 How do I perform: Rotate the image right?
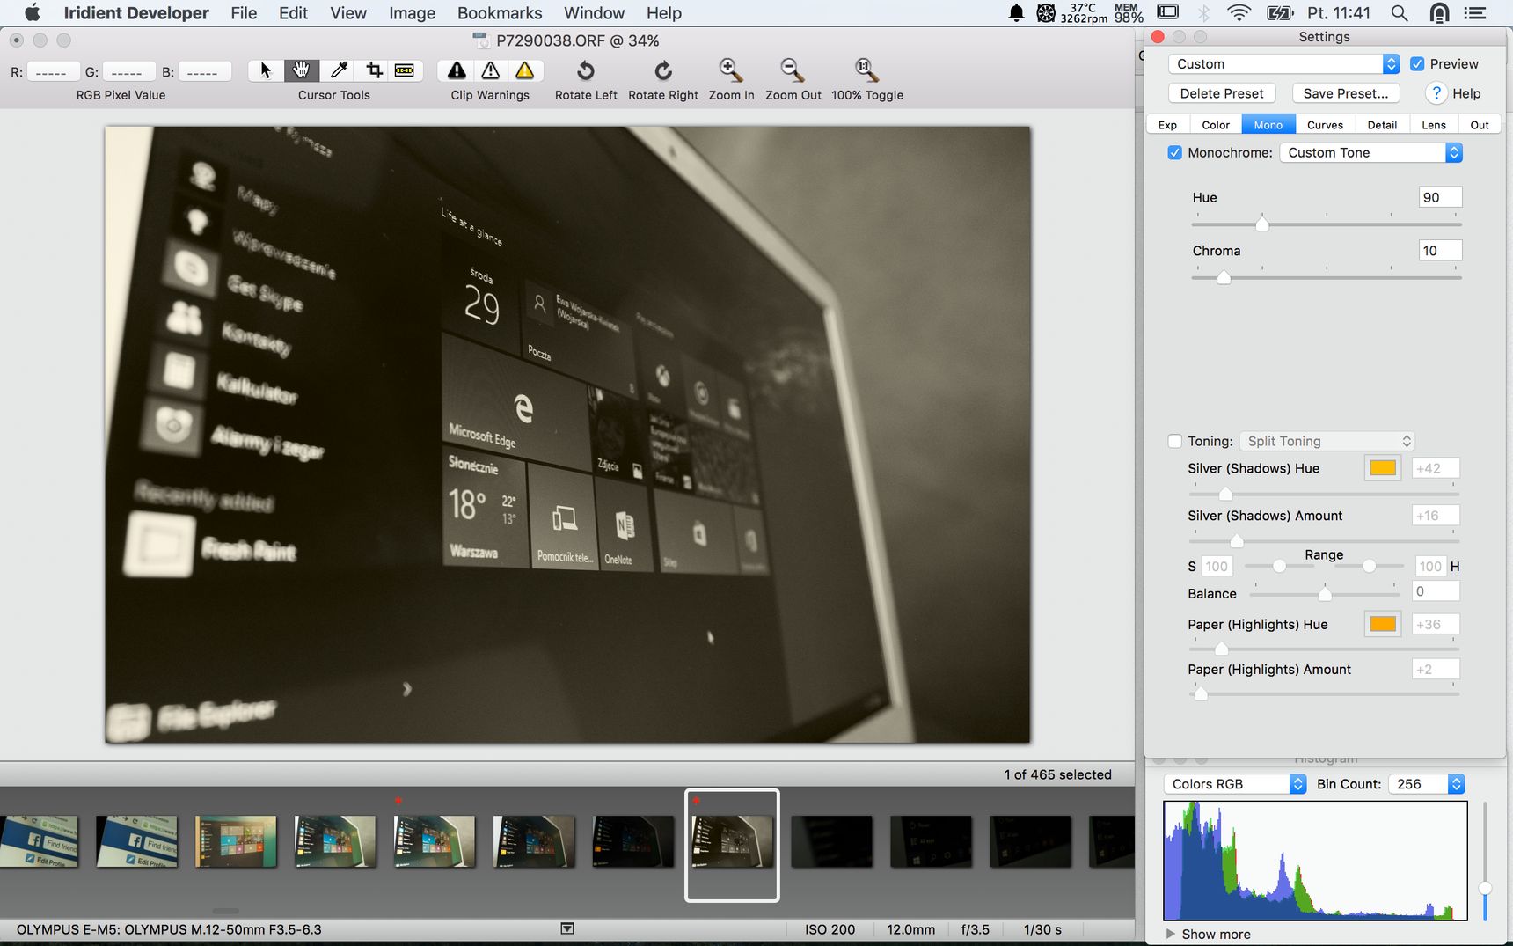tap(663, 70)
